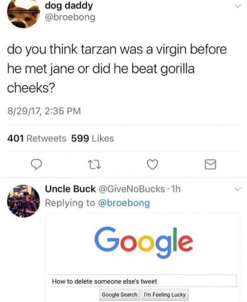Click the Google search text field

click(x=143, y=281)
